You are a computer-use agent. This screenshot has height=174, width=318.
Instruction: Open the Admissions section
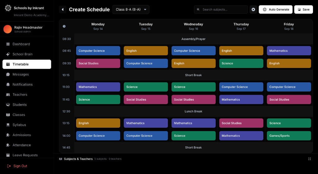coord(27,135)
